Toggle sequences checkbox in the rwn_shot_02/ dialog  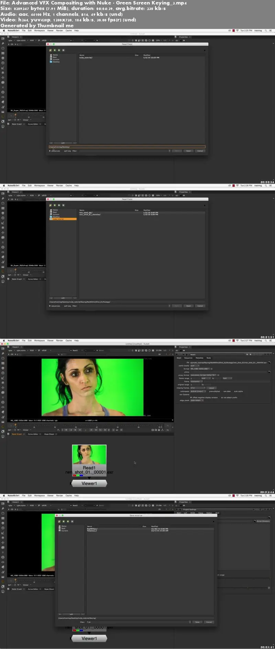[49, 306]
